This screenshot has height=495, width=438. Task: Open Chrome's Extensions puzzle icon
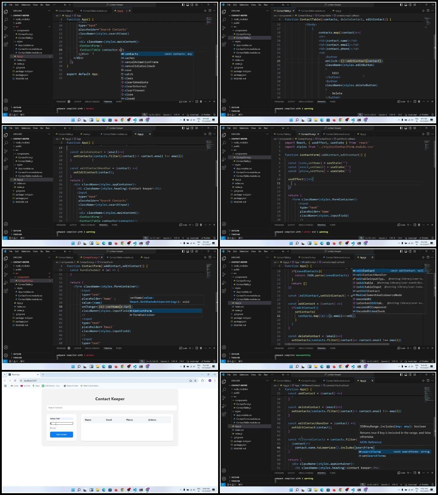click(202, 380)
